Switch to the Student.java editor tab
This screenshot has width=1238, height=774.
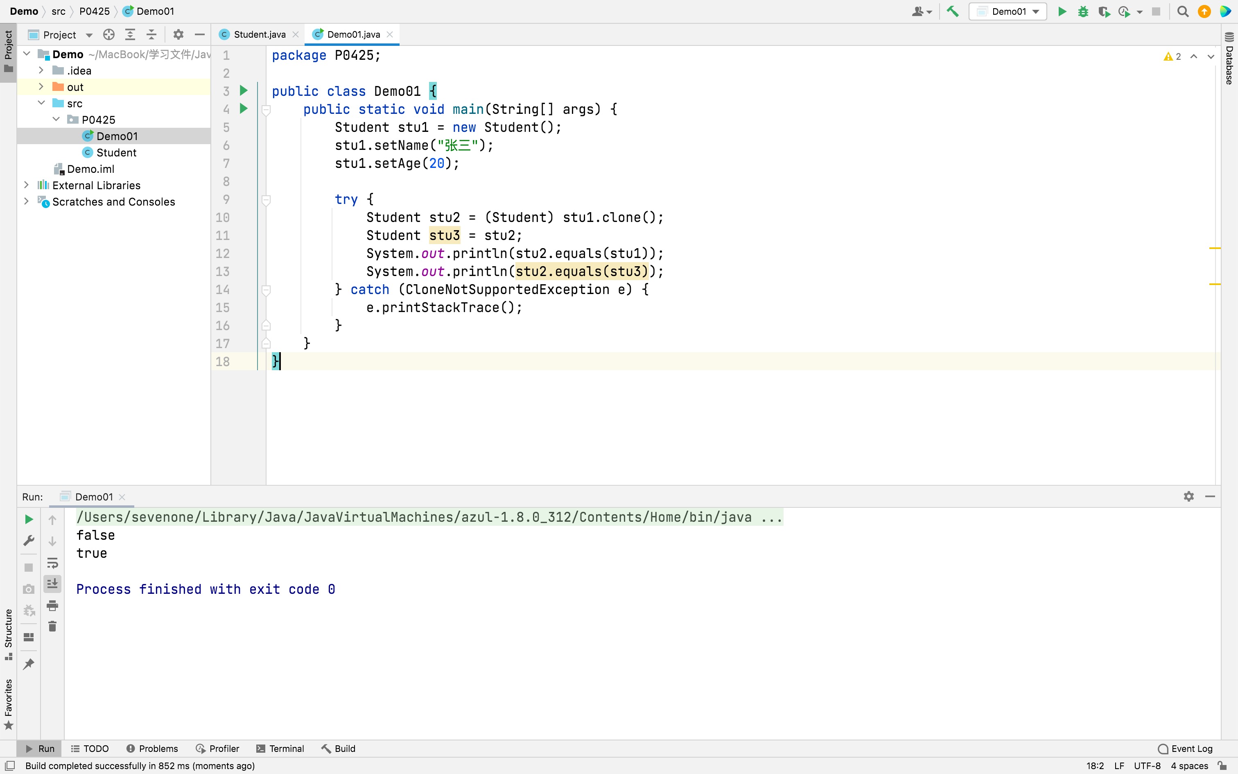coord(259,34)
